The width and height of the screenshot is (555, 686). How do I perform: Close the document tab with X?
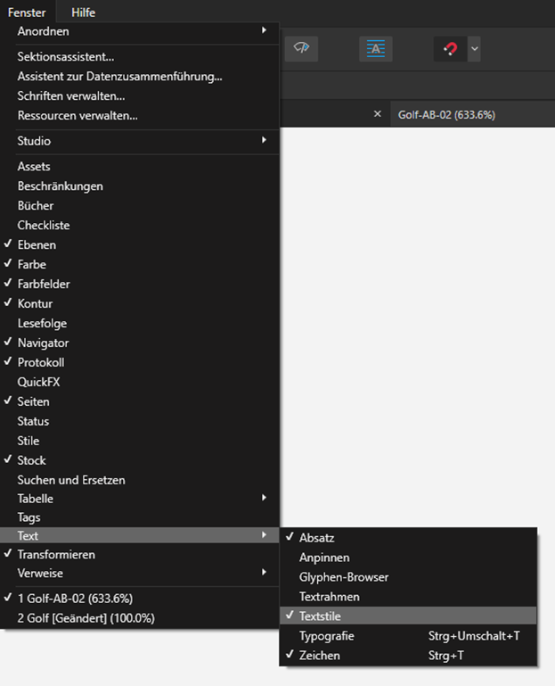click(x=378, y=114)
